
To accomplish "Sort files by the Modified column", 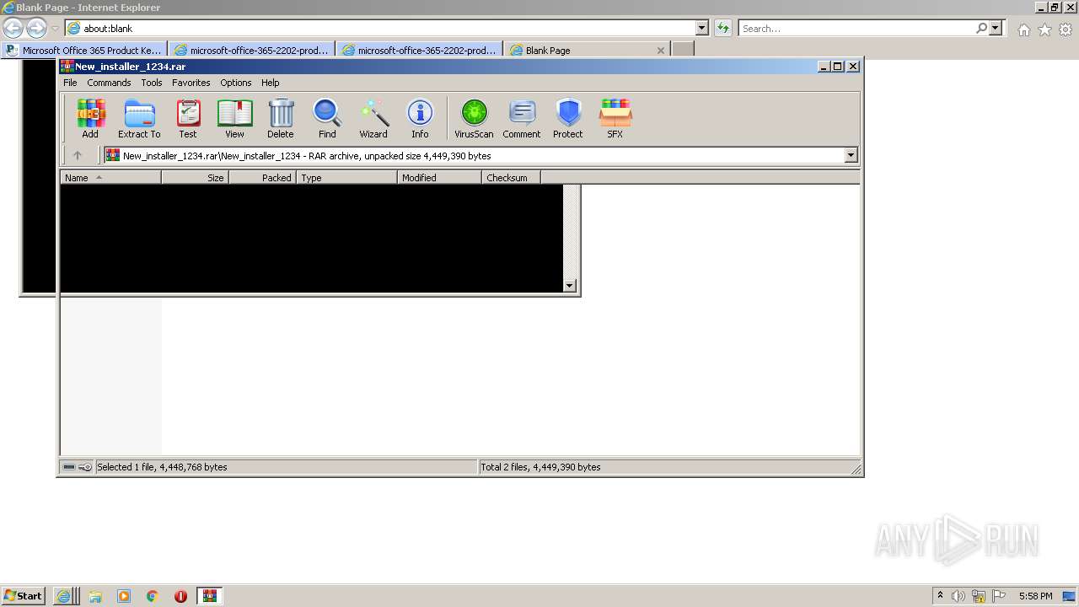I will (439, 178).
